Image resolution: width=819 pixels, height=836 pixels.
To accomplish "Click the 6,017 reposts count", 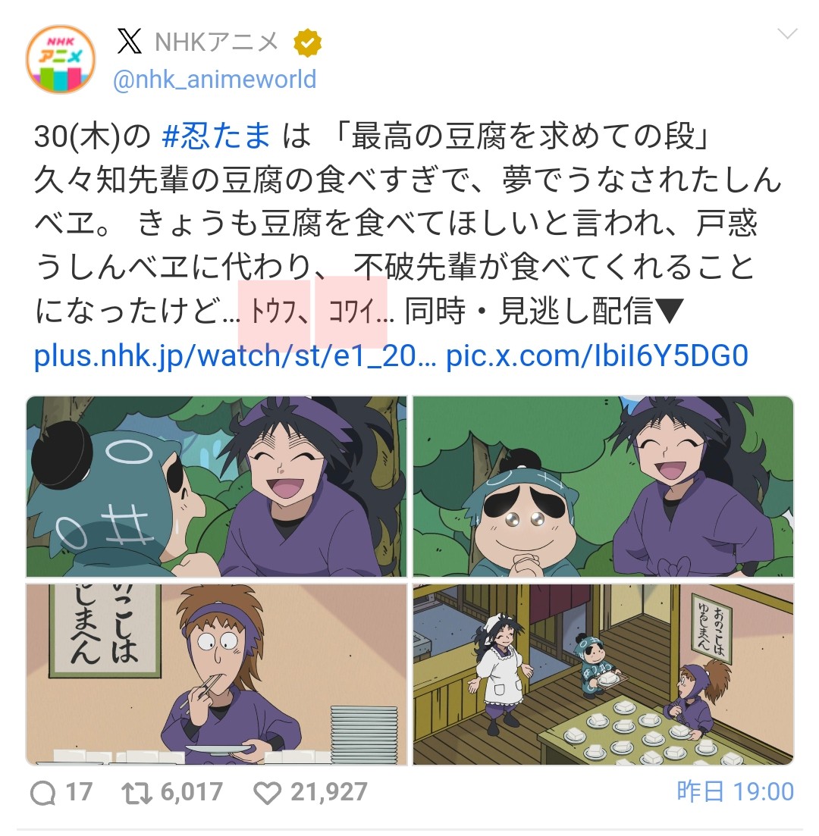I will tap(192, 792).
